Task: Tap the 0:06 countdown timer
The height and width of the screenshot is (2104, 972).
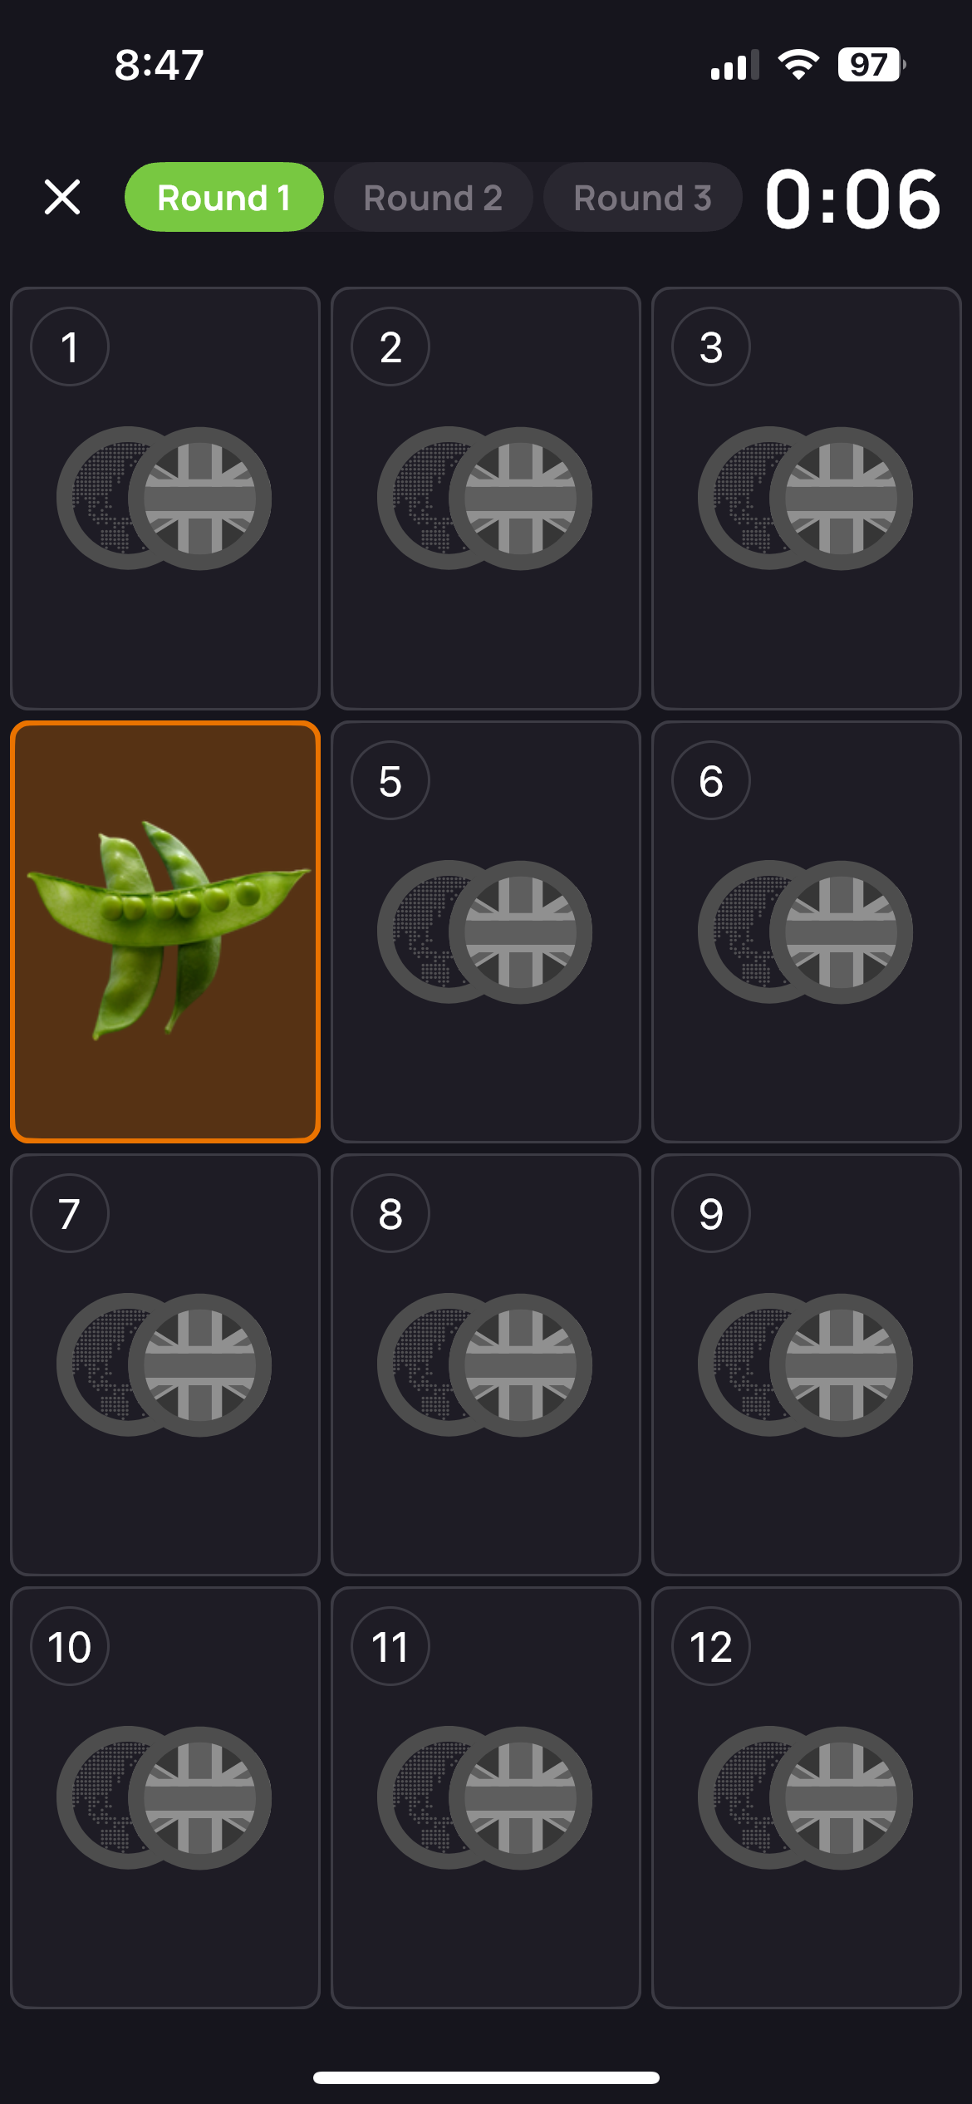Action: [852, 199]
